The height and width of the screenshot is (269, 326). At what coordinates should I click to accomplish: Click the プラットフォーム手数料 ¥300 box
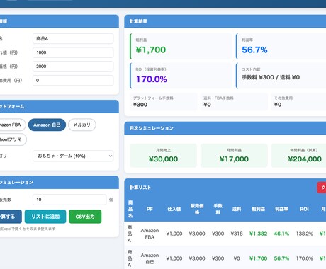pyautogui.click(x=164, y=101)
